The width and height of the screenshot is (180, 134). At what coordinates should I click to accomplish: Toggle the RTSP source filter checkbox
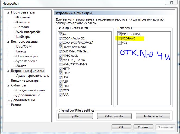tap(61, 73)
